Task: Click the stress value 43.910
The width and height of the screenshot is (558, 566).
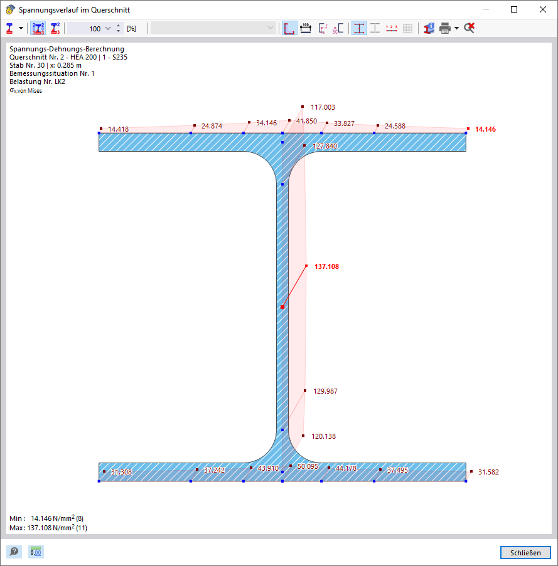Action: click(268, 468)
